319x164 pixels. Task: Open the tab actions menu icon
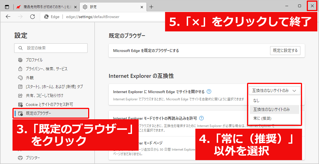click(7, 7)
